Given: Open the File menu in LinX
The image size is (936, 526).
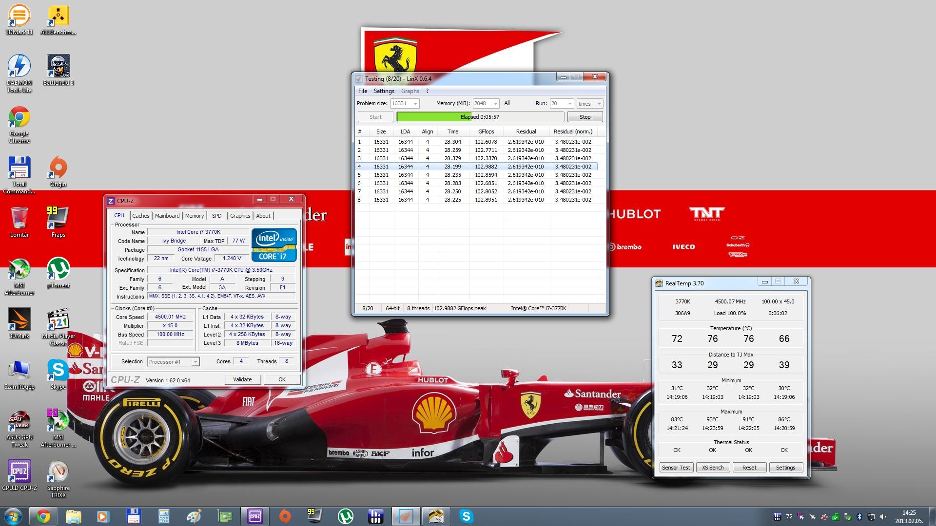Looking at the screenshot, I should point(363,91).
